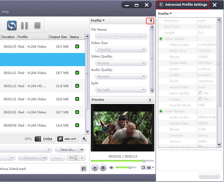
Task: Click the Stop conversion icon
Action: point(37,26)
